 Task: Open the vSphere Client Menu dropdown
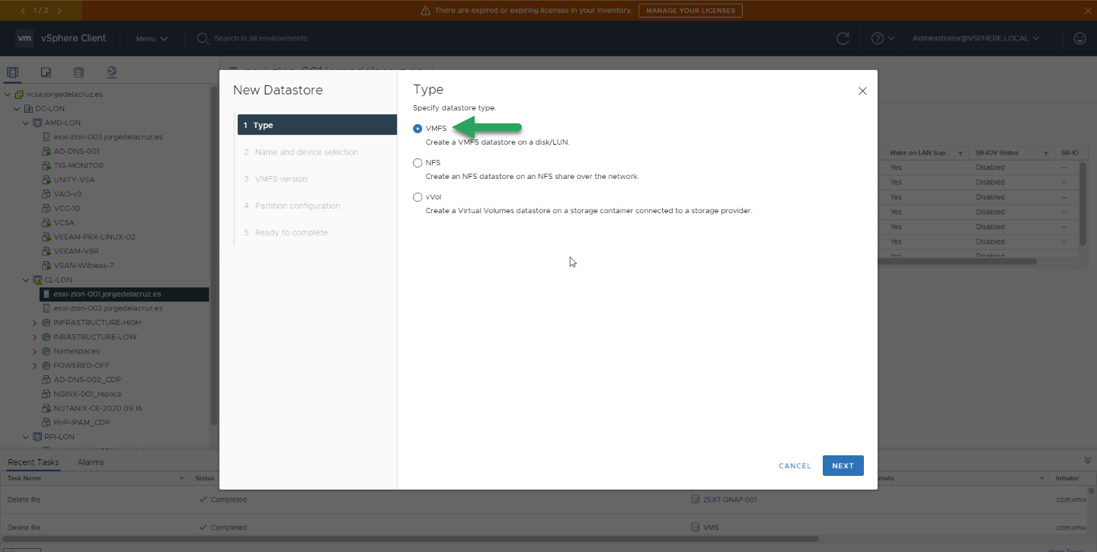click(152, 39)
